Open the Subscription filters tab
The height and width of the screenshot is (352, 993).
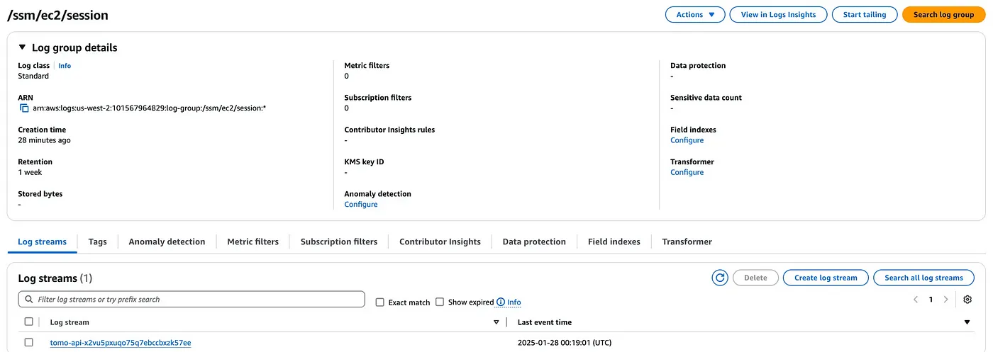(339, 242)
